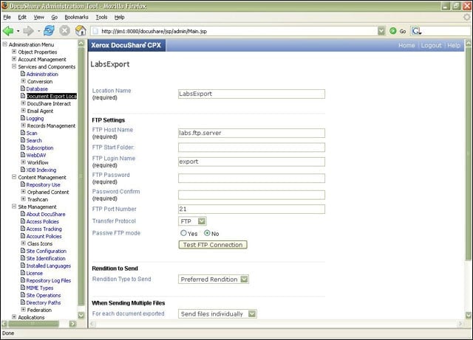Expand the Email Agent tree node
Image resolution: width=473 pixels, height=340 pixels.
pos(23,111)
